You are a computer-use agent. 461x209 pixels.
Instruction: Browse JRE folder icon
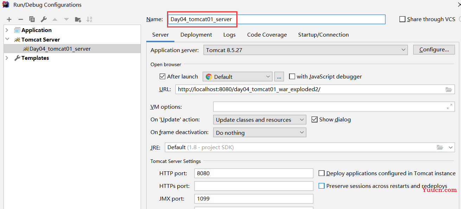(440, 147)
